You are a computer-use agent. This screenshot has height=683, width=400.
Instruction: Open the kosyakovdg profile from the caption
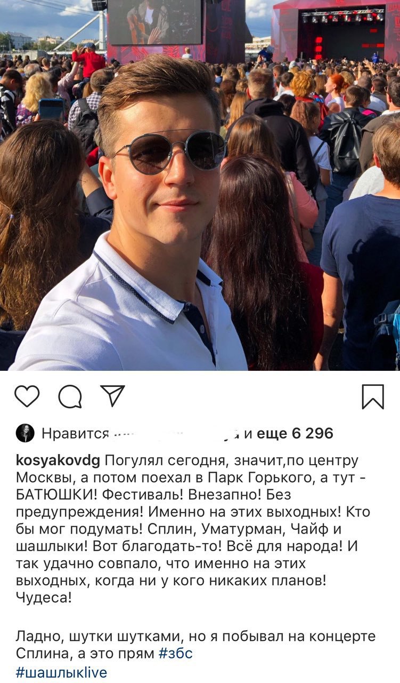(58, 460)
